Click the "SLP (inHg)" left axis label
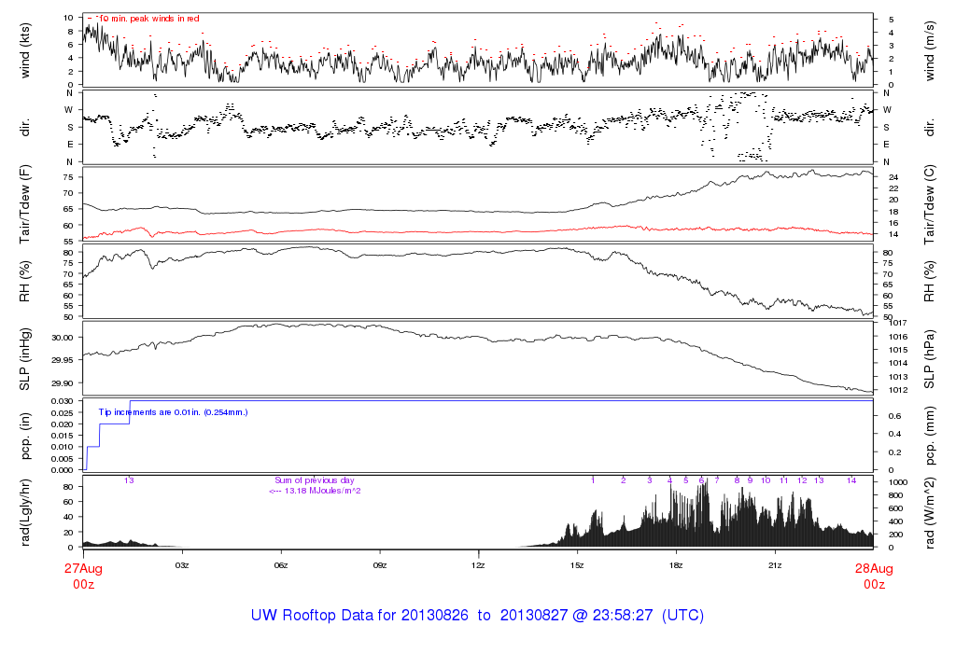The width and height of the screenshot is (956, 653). (x=25, y=359)
